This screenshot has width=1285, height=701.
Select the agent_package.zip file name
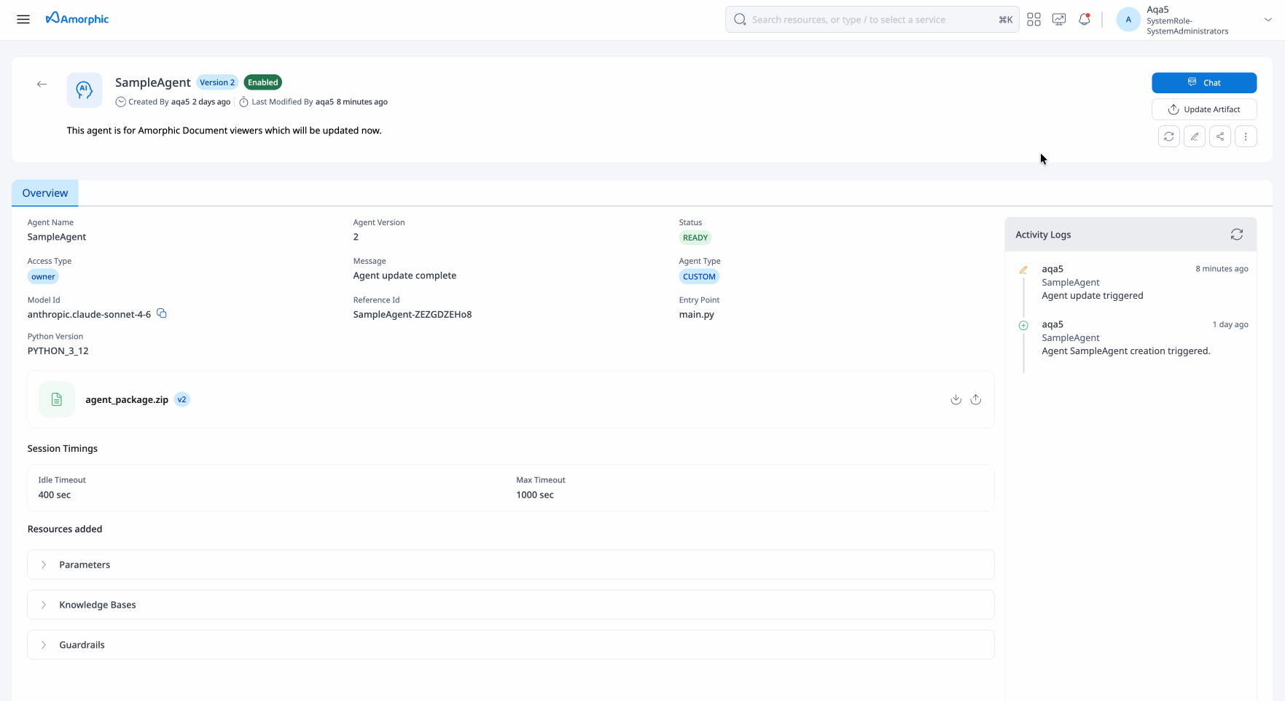point(127,399)
